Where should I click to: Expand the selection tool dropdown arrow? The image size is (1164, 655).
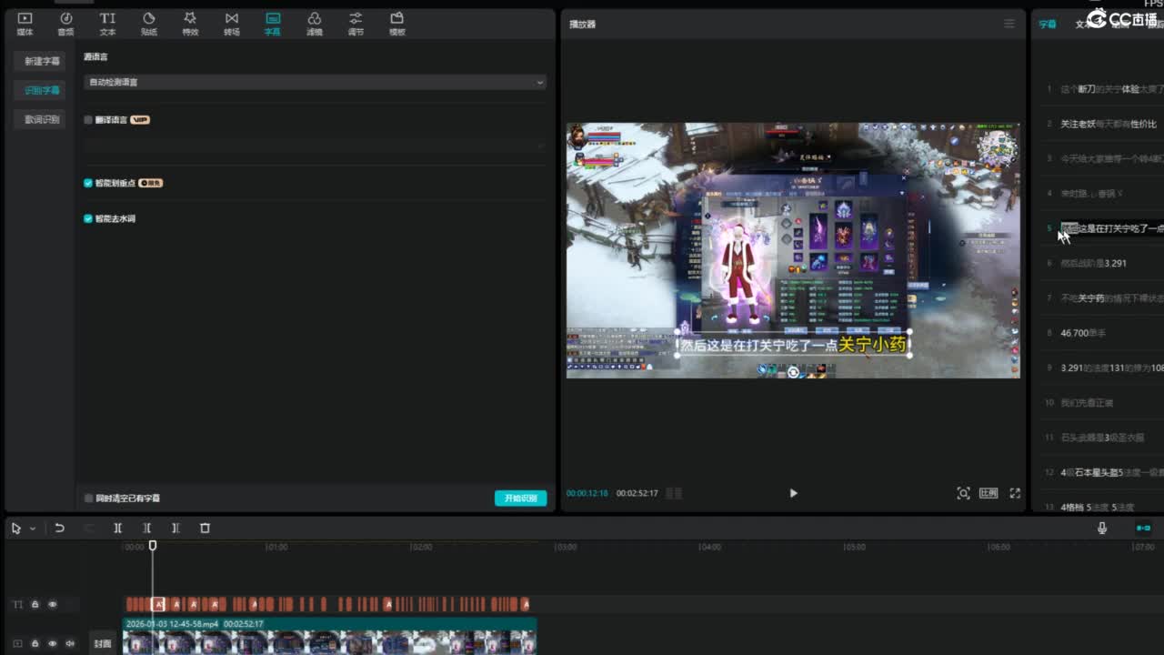tap(33, 529)
